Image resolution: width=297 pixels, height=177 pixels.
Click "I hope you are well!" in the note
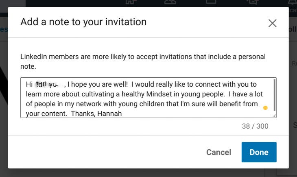click(x=98, y=84)
